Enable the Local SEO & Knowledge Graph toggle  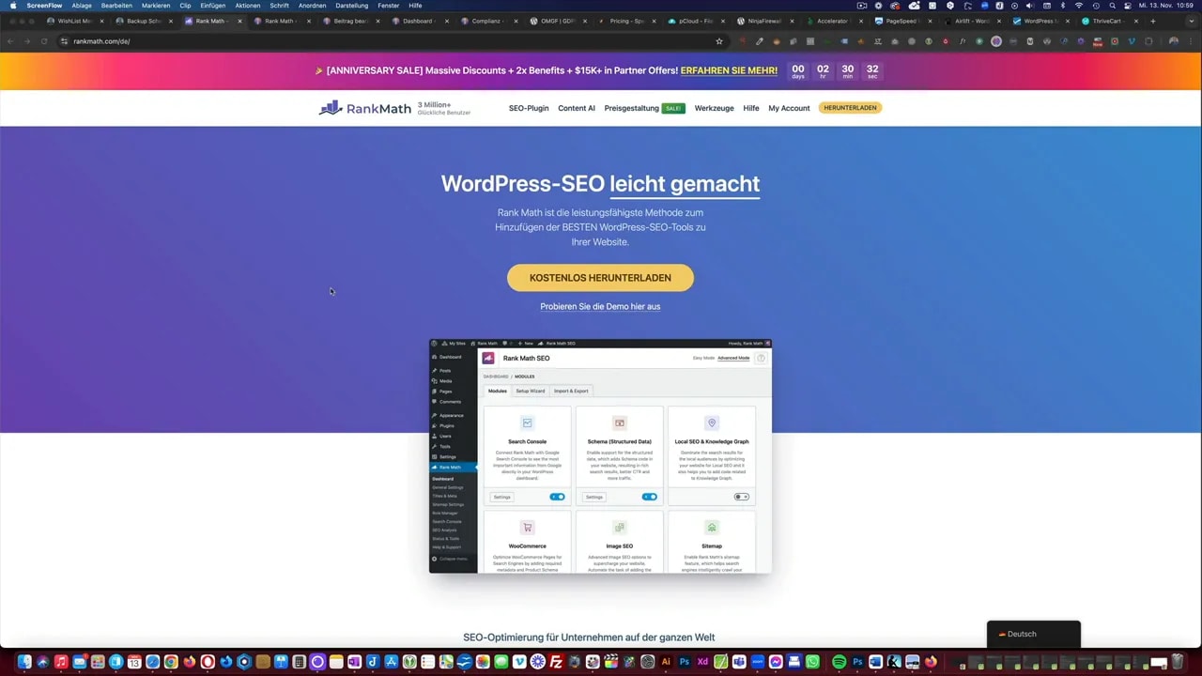741,497
